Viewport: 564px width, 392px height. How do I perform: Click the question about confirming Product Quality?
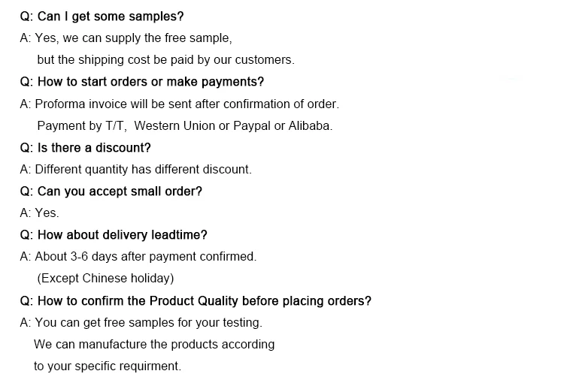(196, 301)
